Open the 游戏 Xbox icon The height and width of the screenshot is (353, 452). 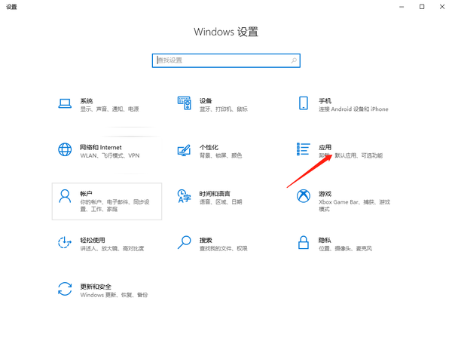pyautogui.click(x=304, y=196)
